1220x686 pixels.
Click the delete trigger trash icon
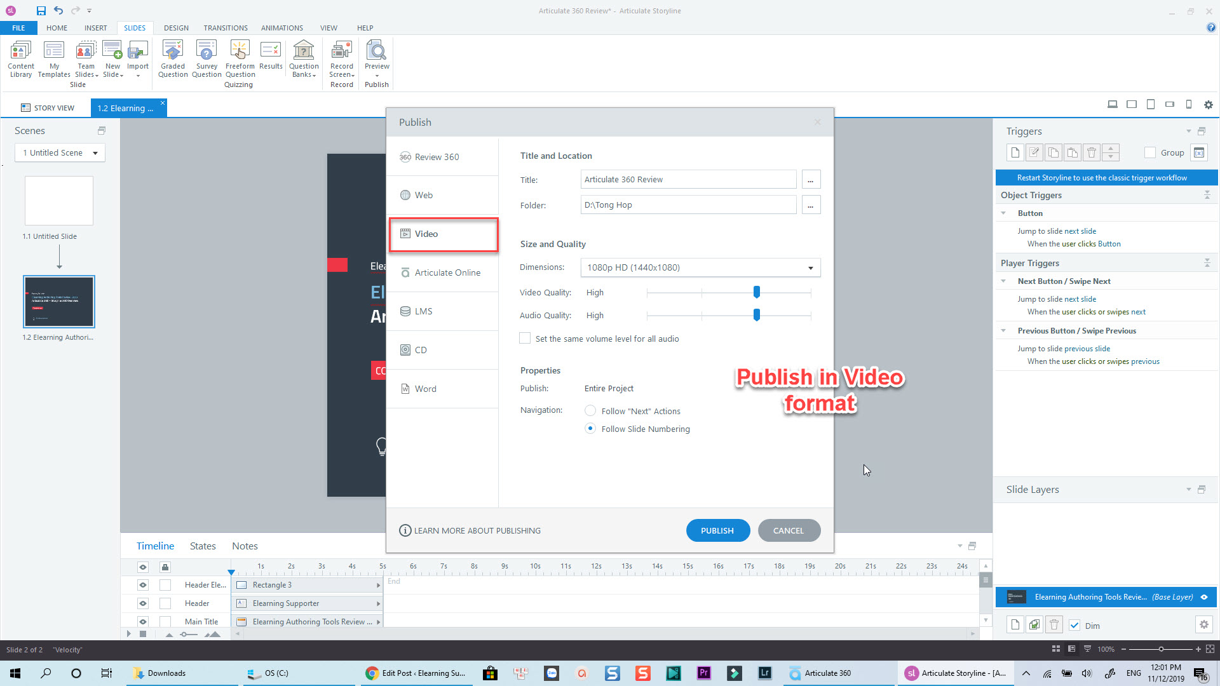[x=1091, y=152]
